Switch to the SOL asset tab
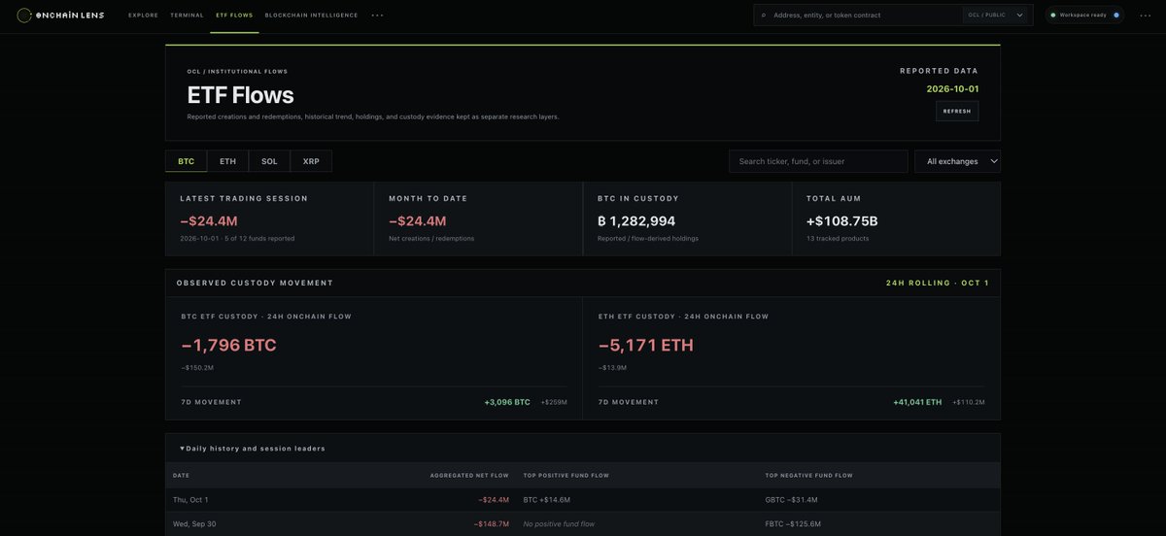The height and width of the screenshot is (536, 1166). [269, 161]
